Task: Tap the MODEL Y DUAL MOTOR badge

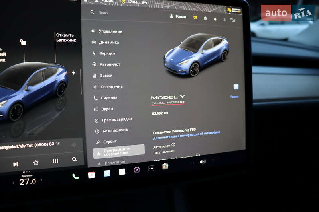Action: pyautogui.click(x=168, y=100)
